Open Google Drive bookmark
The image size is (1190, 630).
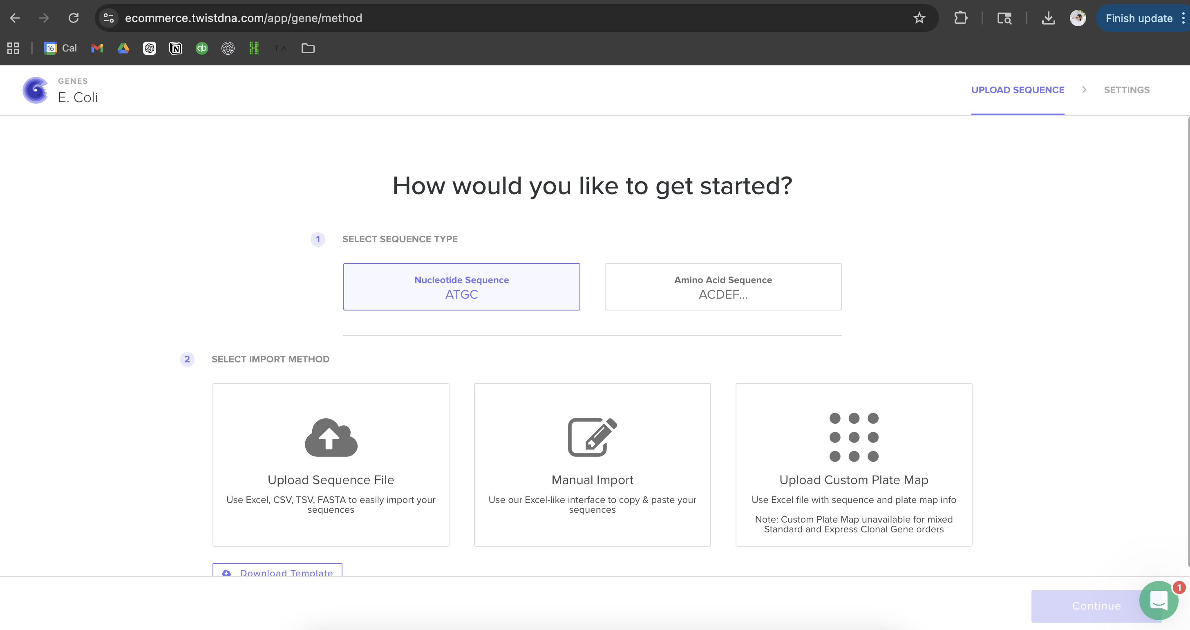123,48
